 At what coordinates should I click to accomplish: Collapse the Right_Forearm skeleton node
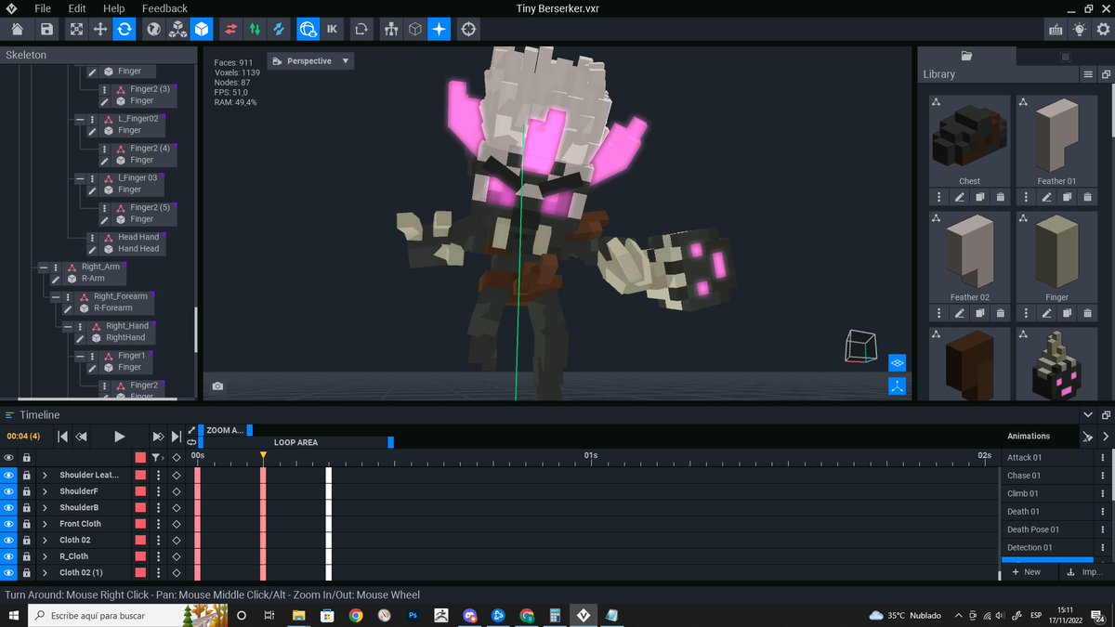(55, 296)
